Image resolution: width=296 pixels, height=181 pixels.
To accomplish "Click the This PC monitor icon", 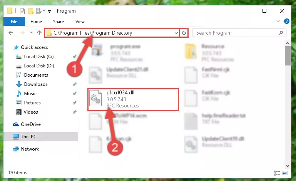I will click(16, 137).
